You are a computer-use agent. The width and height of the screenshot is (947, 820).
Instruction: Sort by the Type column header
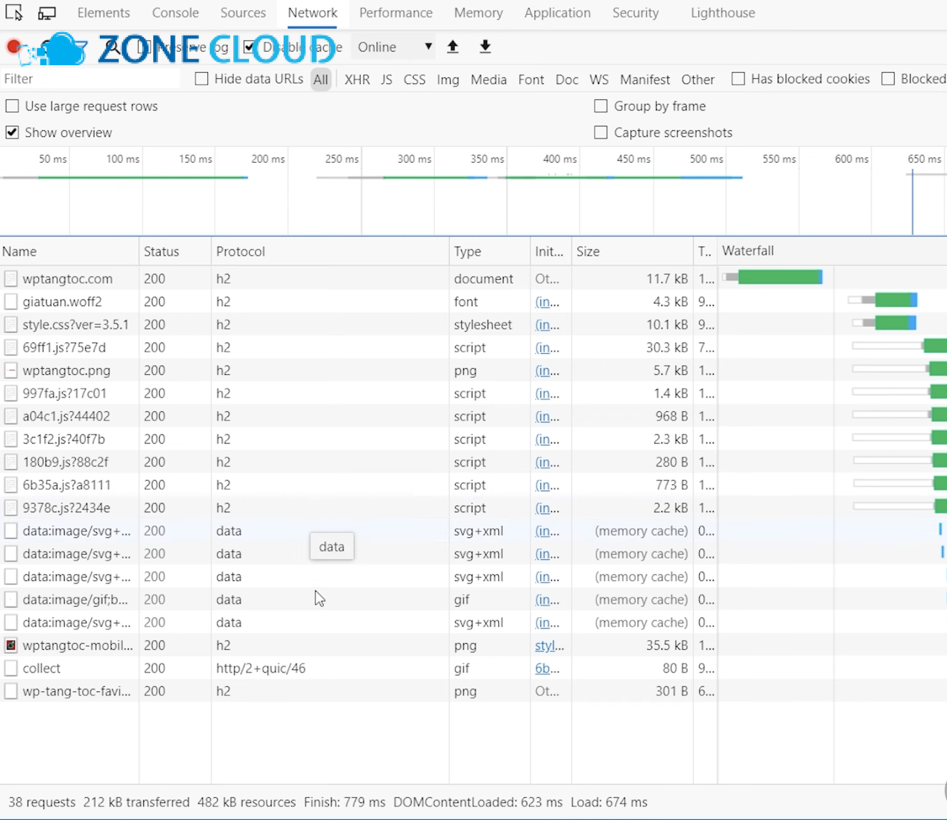tap(489, 251)
